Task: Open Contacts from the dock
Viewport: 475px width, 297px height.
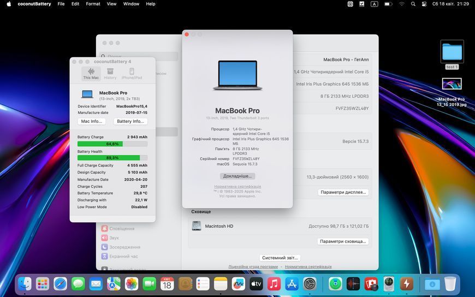Action: tap(185, 284)
